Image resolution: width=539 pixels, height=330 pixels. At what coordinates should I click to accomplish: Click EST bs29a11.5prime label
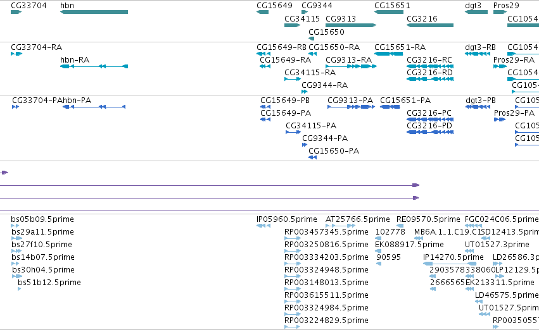pyautogui.click(x=42, y=232)
